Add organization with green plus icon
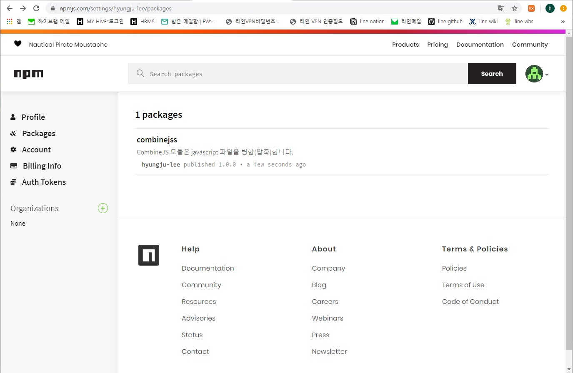573x373 pixels. [103, 208]
